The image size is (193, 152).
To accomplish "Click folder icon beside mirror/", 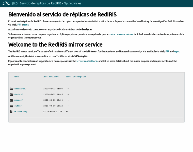I will [12, 100].
